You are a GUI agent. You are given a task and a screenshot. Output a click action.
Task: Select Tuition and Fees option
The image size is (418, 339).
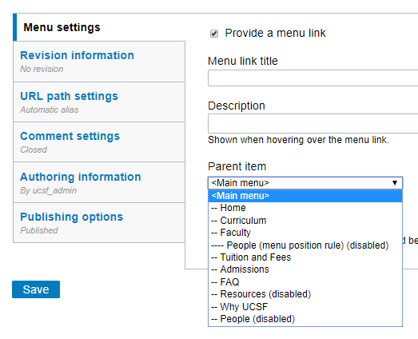click(305, 257)
